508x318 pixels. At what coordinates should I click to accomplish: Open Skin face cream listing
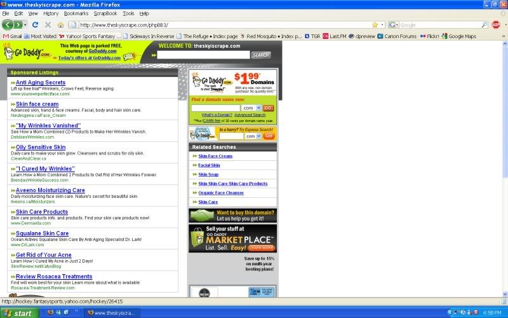(37, 104)
